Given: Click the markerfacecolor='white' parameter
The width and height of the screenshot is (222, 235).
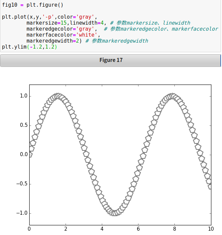Looking at the screenshot, I should (62, 35).
